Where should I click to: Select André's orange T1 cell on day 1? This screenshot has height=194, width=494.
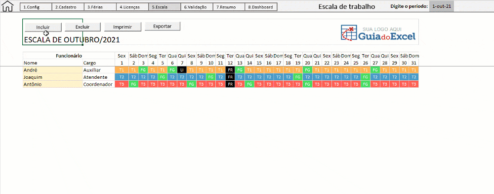coord(122,70)
